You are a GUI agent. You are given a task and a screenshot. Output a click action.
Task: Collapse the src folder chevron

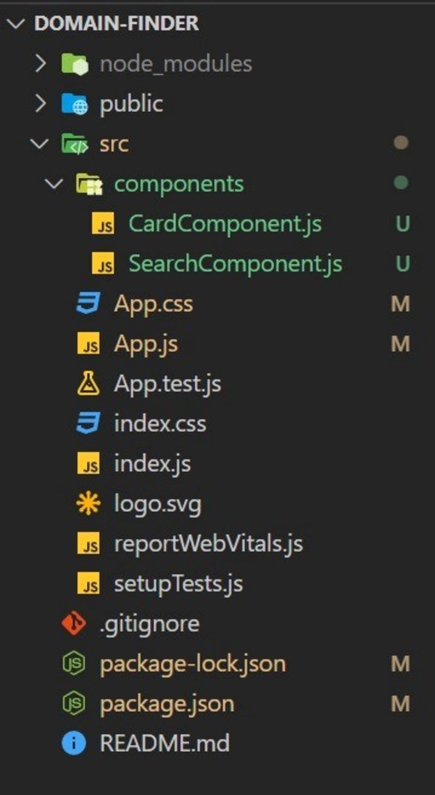(41, 144)
